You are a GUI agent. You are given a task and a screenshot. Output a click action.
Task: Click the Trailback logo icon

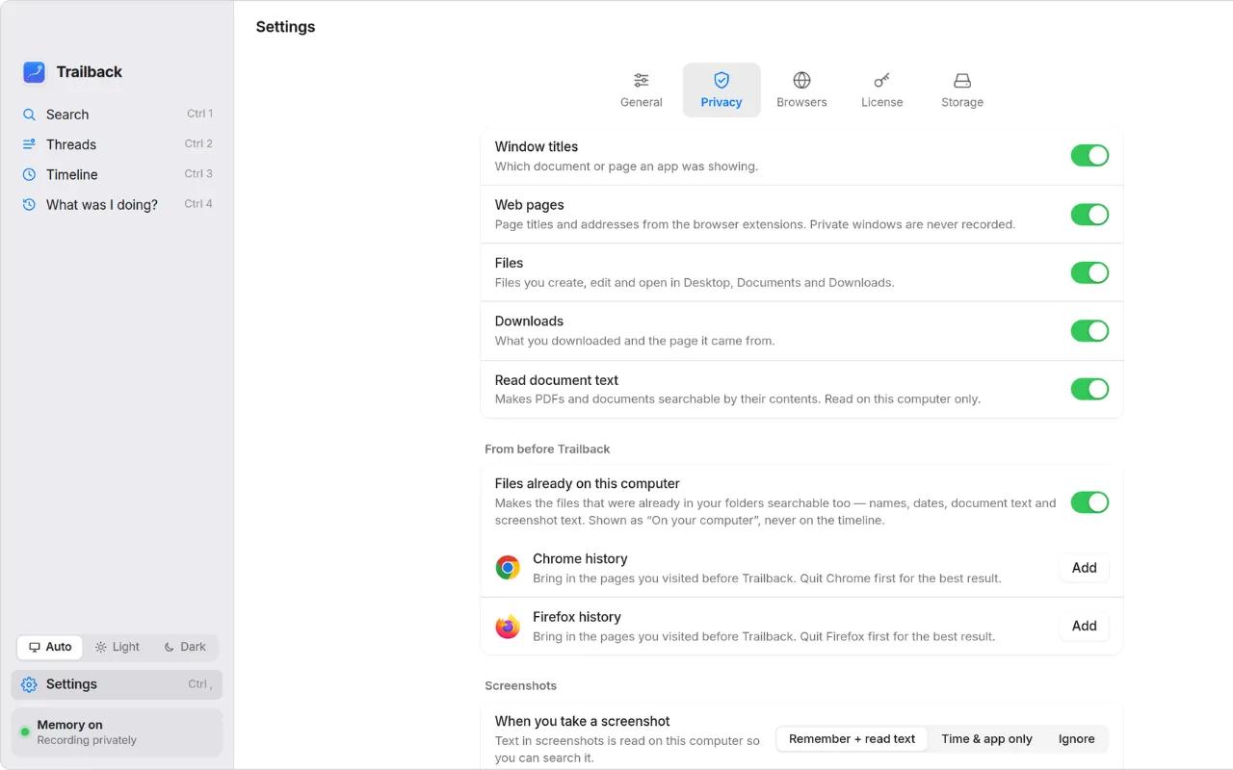pos(34,72)
